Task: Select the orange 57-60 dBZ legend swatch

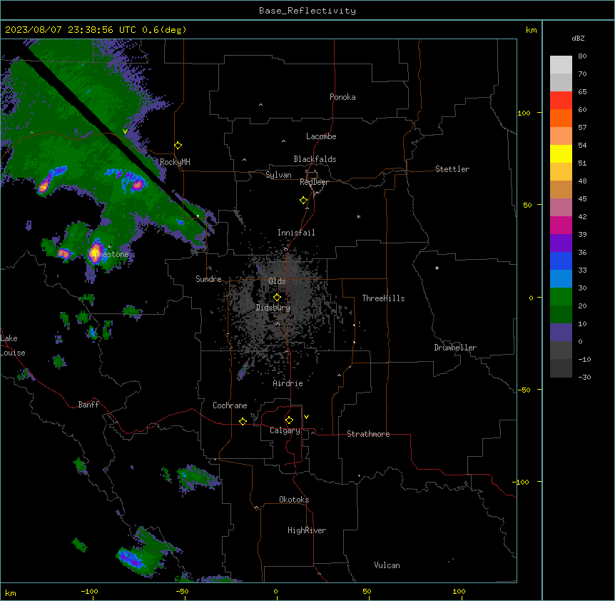Action: coord(561,118)
